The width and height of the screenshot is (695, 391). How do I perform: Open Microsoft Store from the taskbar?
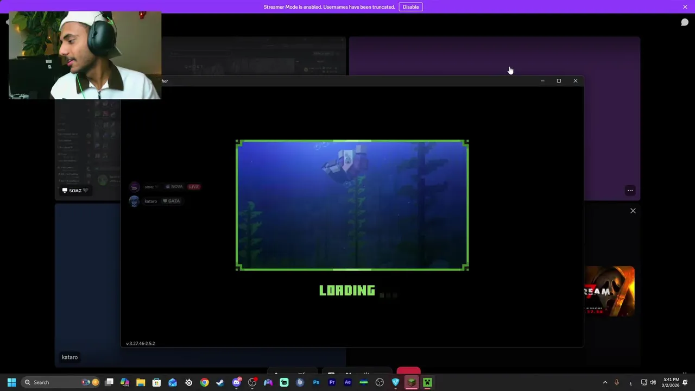[156, 382]
